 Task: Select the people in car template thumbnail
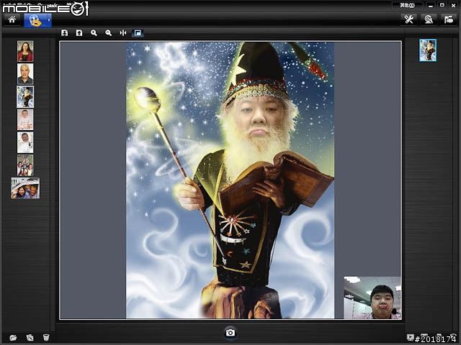tap(25, 188)
